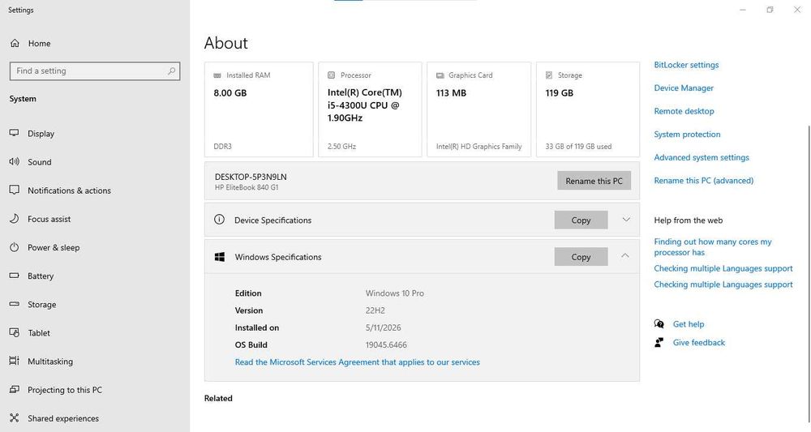This screenshot has width=811, height=432.
Task: Open Remote desktop link
Action: pos(684,111)
